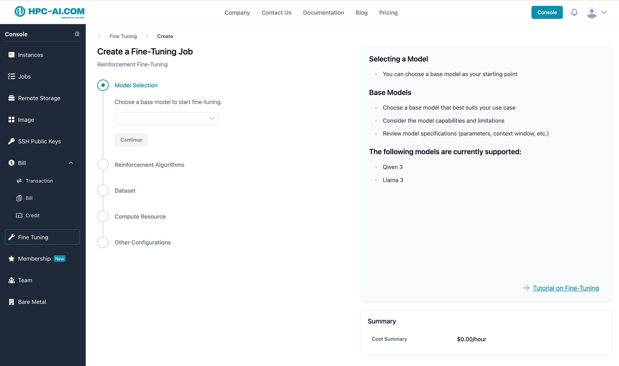The image size is (619, 366).
Task: Open the notifications bell
Action: pyautogui.click(x=574, y=13)
